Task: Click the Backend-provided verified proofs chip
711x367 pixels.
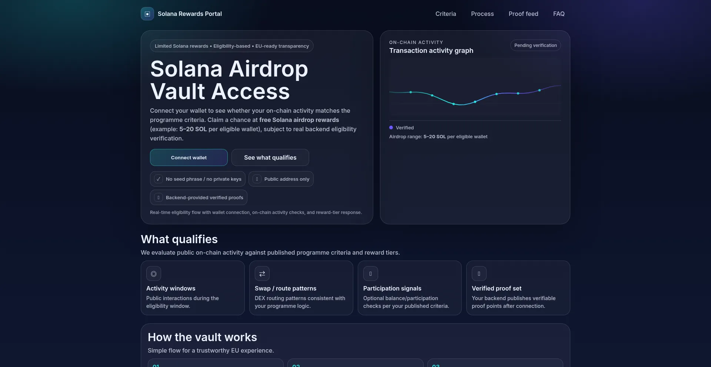Action: [x=198, y=197]
